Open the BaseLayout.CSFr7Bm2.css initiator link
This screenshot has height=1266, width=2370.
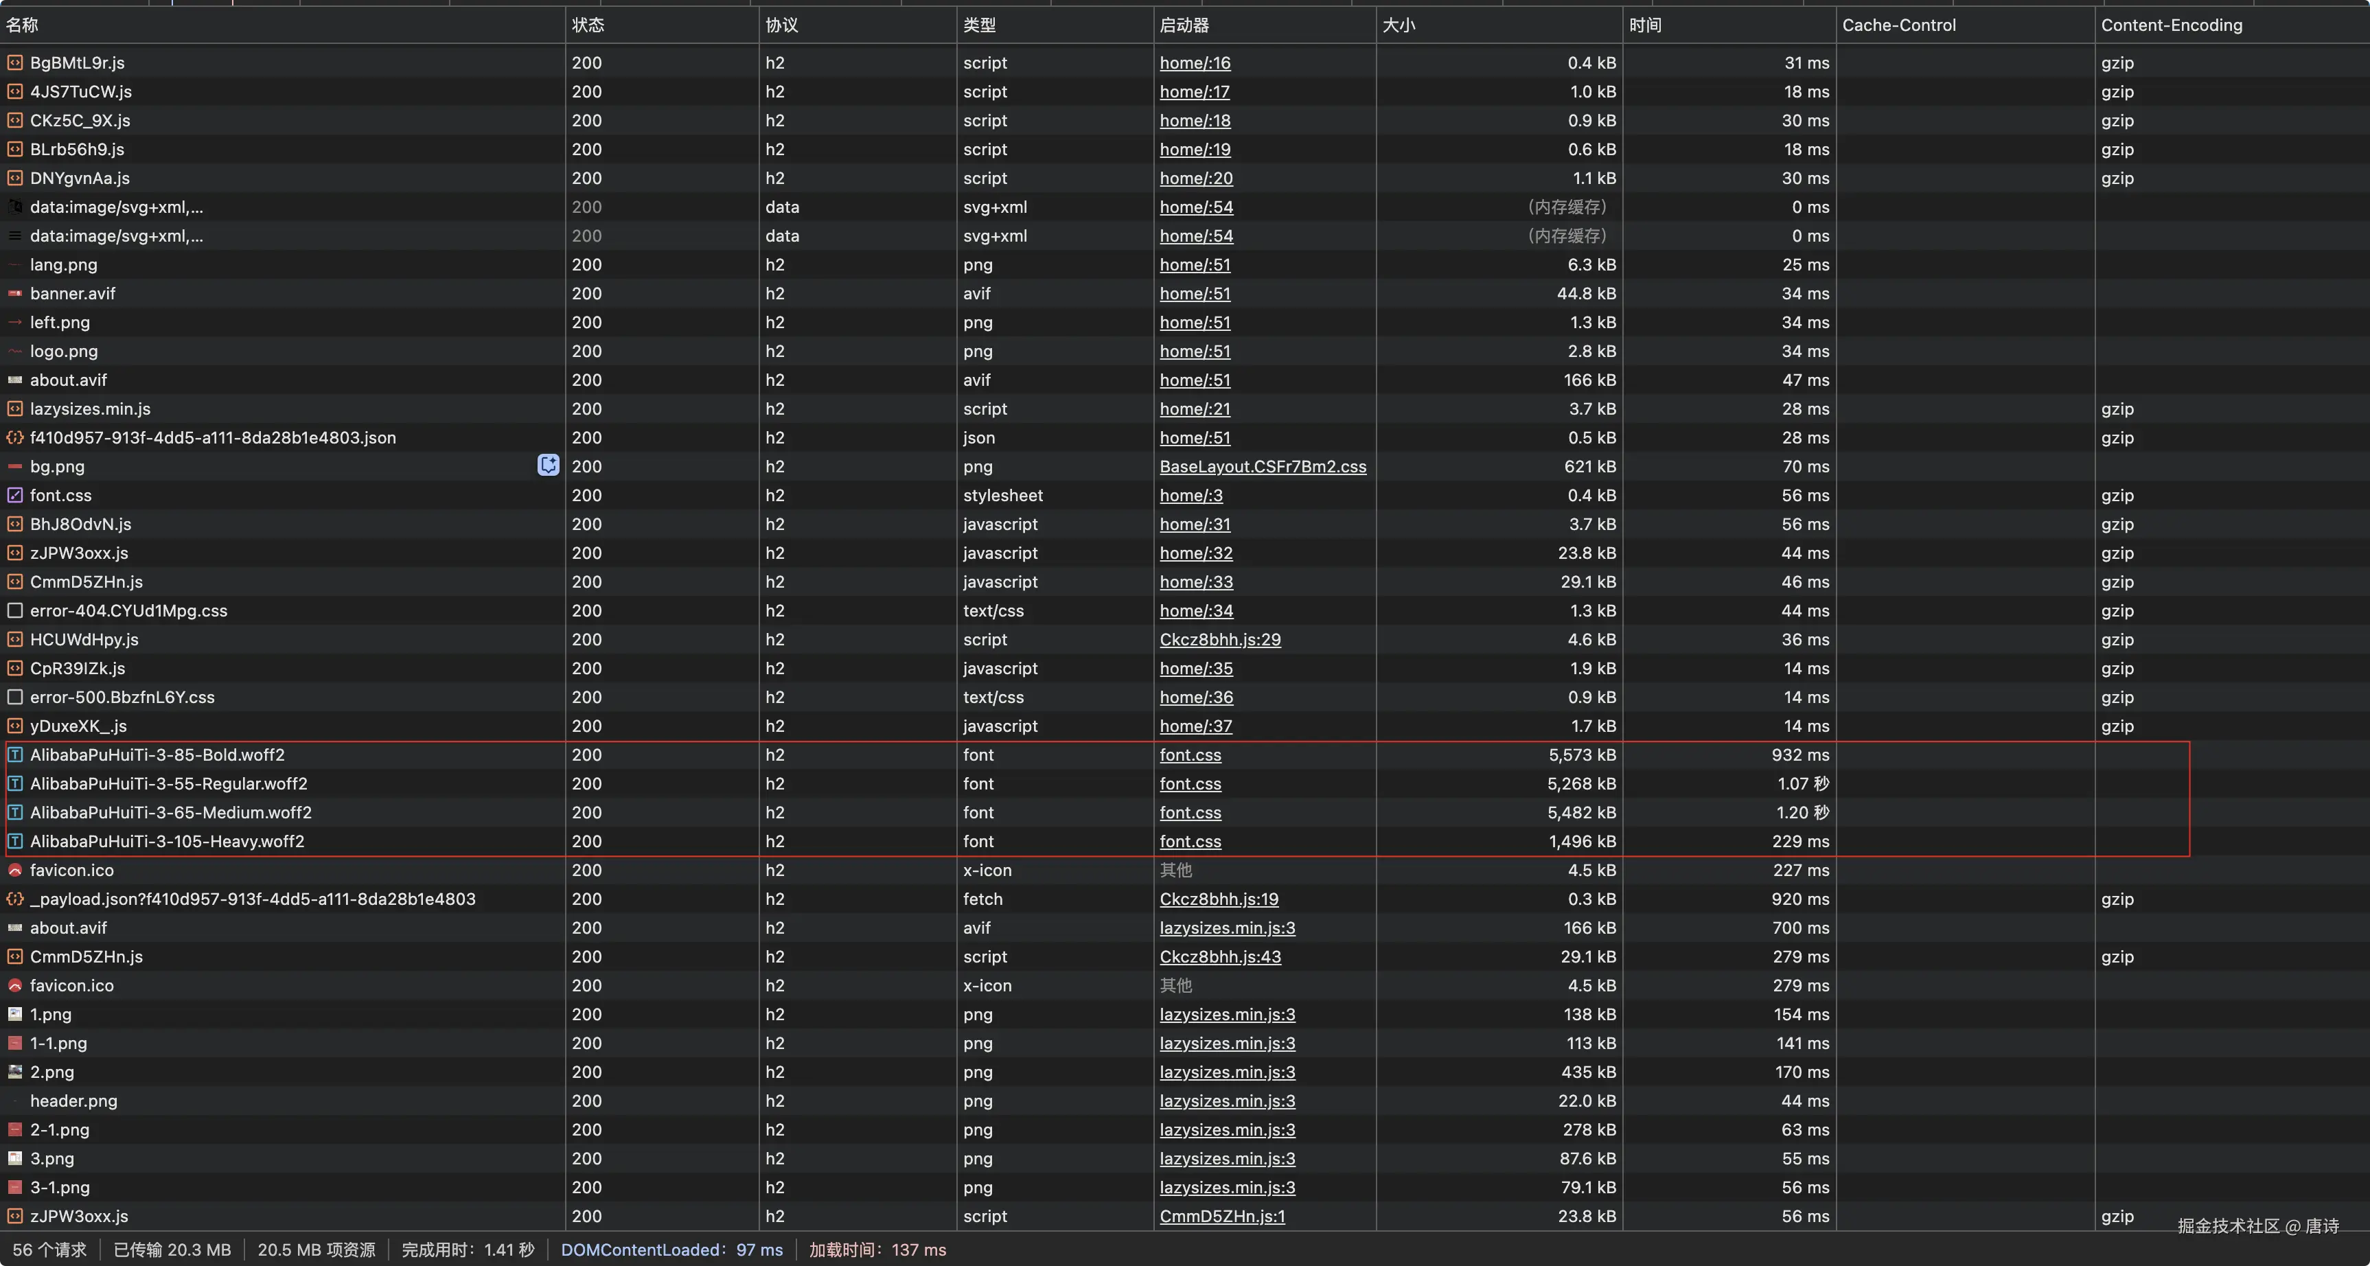point(1263,466)
